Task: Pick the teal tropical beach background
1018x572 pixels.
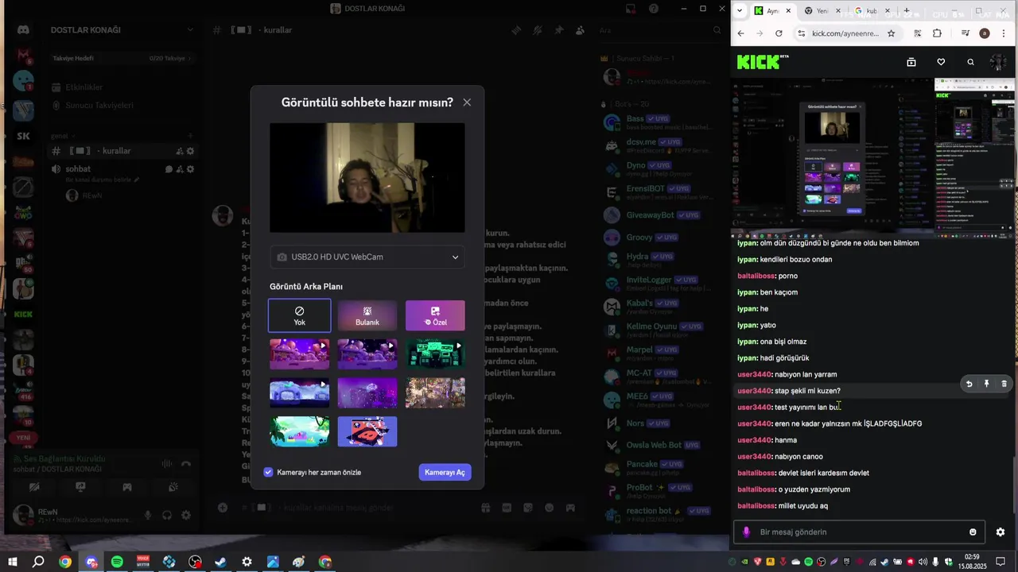Action: tap(300, 431)
